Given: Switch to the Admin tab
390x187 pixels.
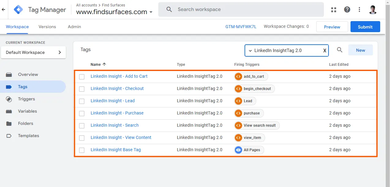Looking at the screenshot, I should coord(74,27).
